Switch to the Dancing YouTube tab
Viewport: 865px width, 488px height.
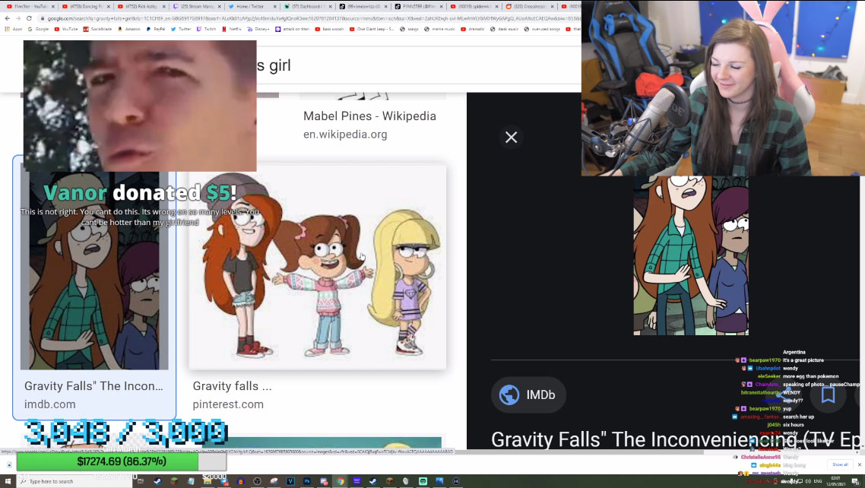tap(84, 7)
